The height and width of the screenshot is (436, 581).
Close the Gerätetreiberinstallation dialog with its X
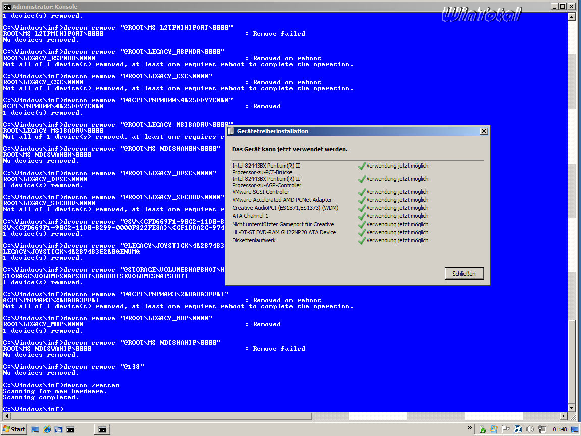click(x=484, y=131)
